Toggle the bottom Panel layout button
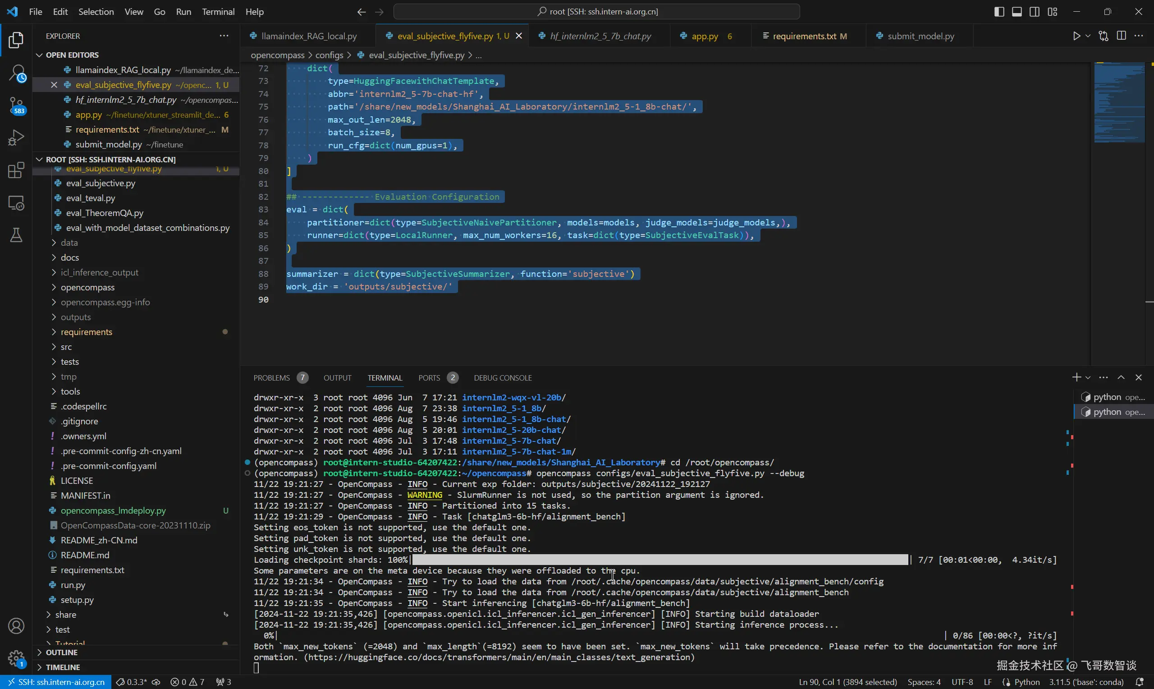This screenshot has width=1154, height=689. point(1017,12)
